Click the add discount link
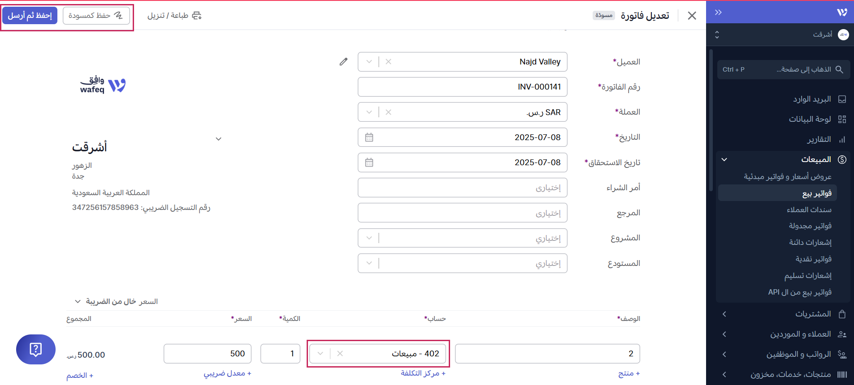 click(80, 375)
